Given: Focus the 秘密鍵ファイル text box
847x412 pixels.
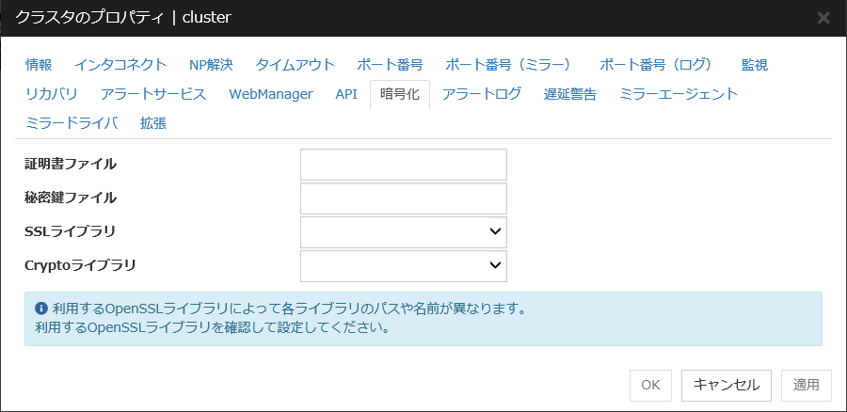Looking at the screenshot, I should pyautogui.click(x=403, y=198).
